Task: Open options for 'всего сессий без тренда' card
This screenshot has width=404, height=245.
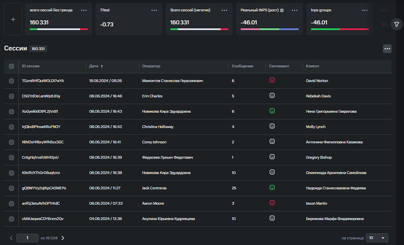Action: pyautogui.click(x=84, y=10)
